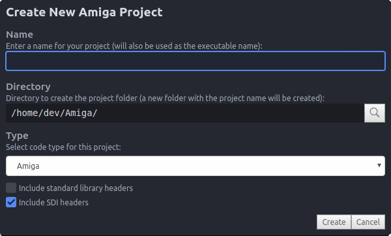Click the dropdown arrow of the Type selector
Screen dimensions: 391x236
pyautogui.click(x=379, y=166)
